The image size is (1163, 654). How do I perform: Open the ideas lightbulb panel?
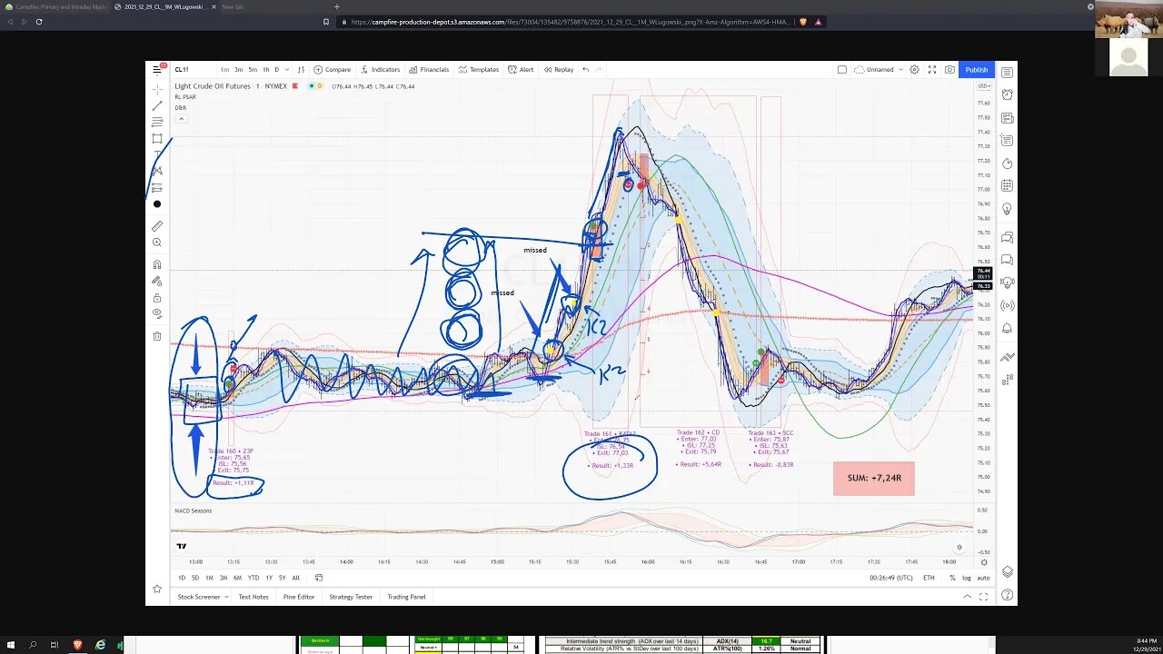1007,209
